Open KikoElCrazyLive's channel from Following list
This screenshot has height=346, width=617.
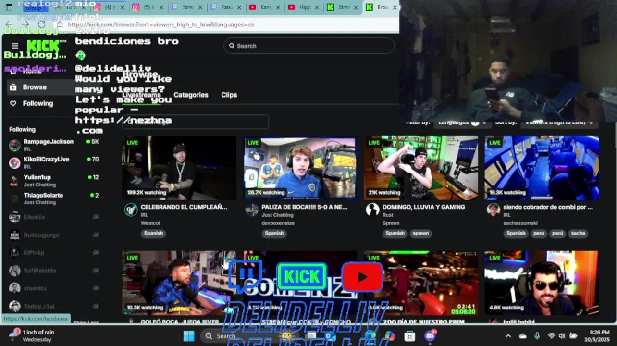[54, 162]
